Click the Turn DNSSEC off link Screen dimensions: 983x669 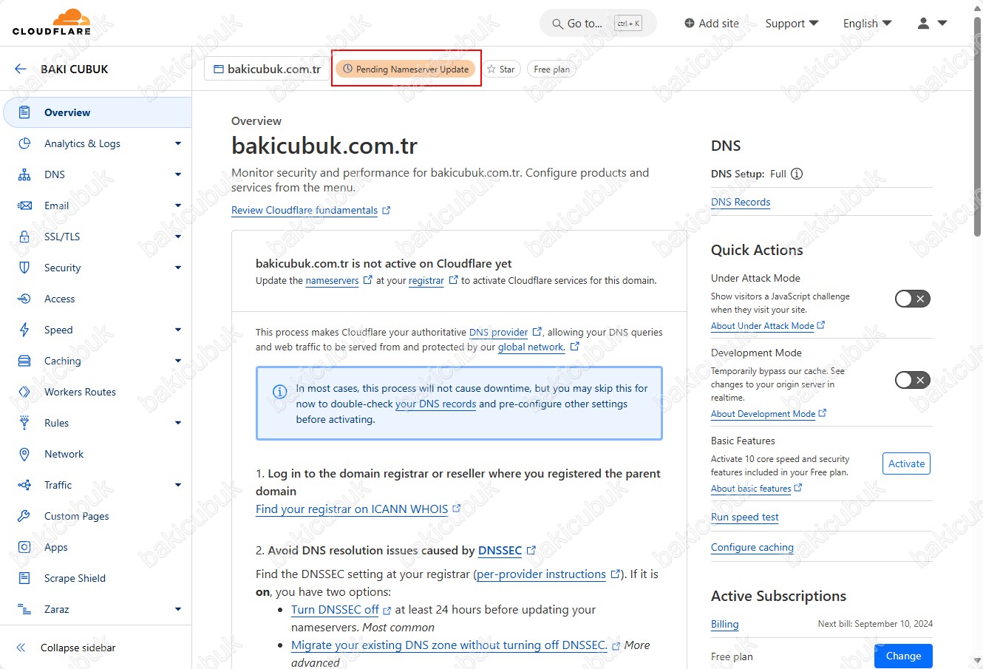[x=341, y=610]
